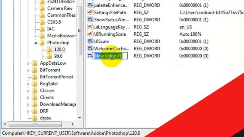Expand the AppDataLow key
This screenshot has height=137, width=244.
(x=28, y=64)
